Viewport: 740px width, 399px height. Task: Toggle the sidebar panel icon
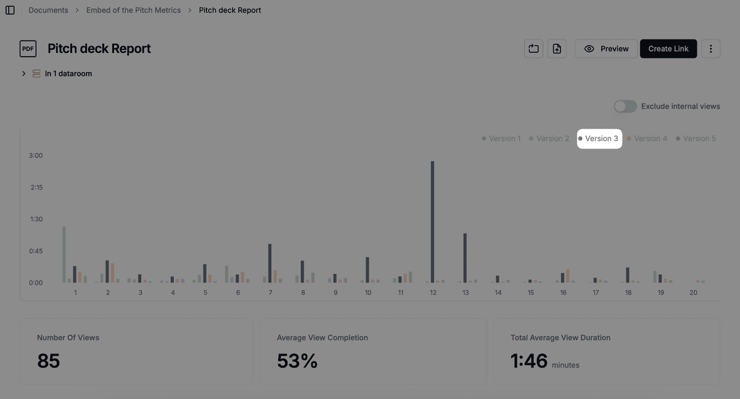10,10
